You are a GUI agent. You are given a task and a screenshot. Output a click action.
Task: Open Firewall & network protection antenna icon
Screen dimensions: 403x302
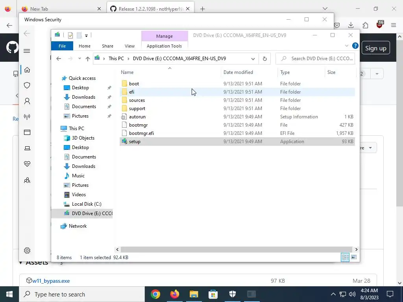(x=27, y=117)
